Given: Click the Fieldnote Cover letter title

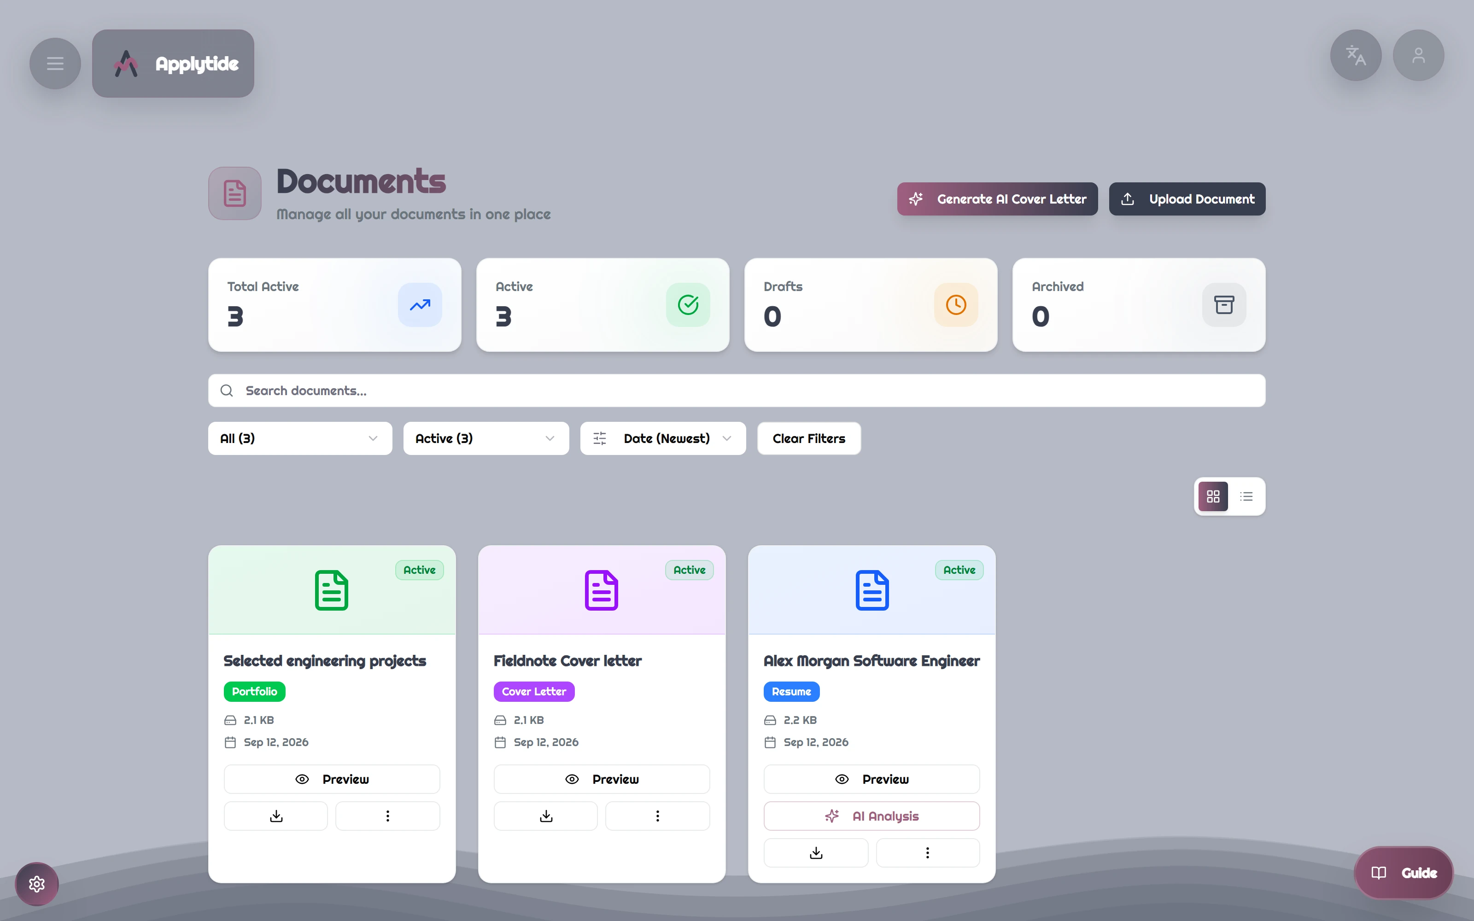Looking at the screenshot, I should coord(567,661).
